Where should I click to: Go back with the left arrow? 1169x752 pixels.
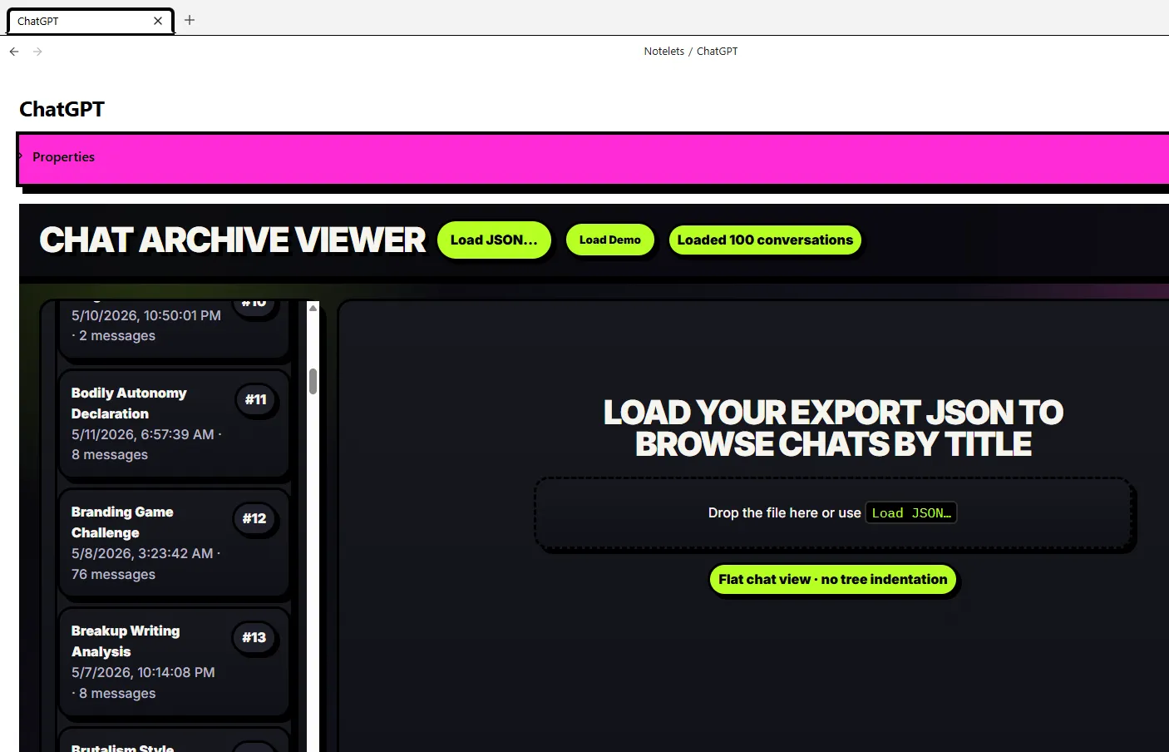coord(14,52)
